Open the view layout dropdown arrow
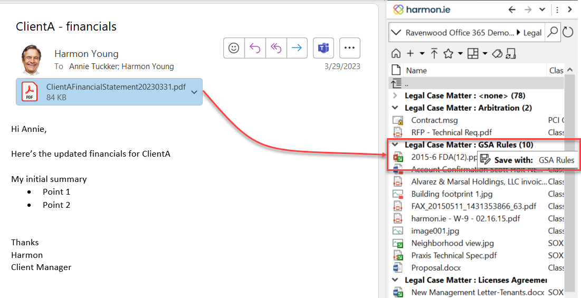Screen dimensions: 581x298 pos(485,54)
